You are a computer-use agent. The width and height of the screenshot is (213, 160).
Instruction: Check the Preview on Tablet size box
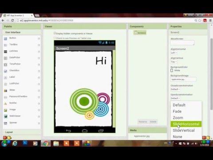pyautogui.click(x=55, y=38)
